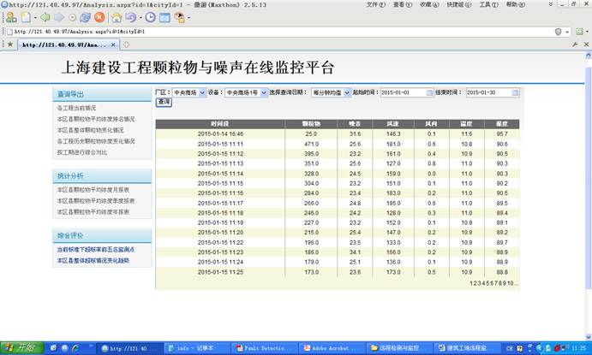Image resolution: width=592 pixels, height=355 pixels.
Task: Open the history clock icon
Action: pos(151,17)
